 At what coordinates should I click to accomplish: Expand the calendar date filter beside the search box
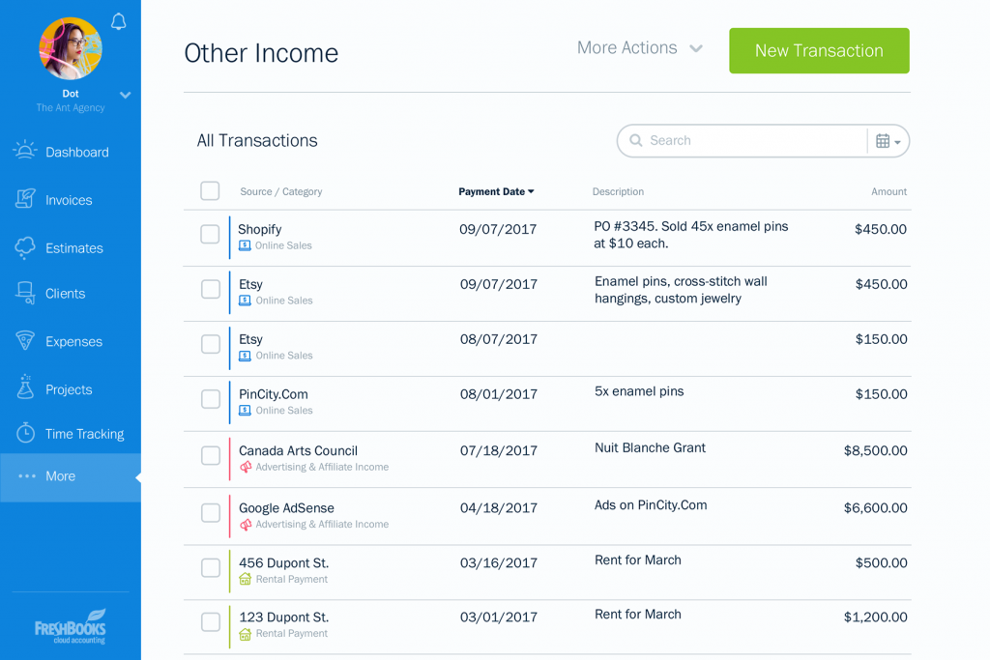click(888, 140)
